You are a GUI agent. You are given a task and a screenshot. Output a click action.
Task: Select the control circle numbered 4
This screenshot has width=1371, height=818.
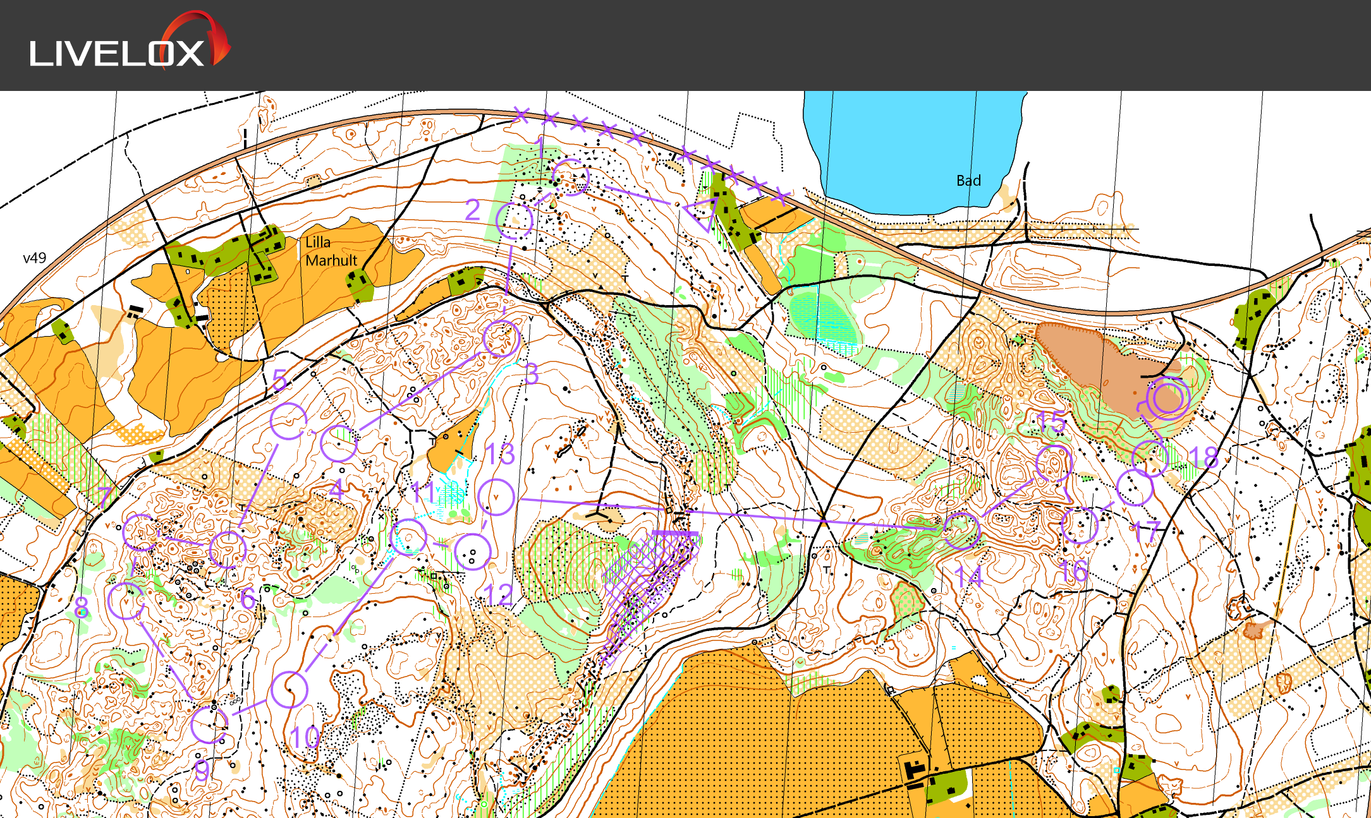(x=339, y=443)
